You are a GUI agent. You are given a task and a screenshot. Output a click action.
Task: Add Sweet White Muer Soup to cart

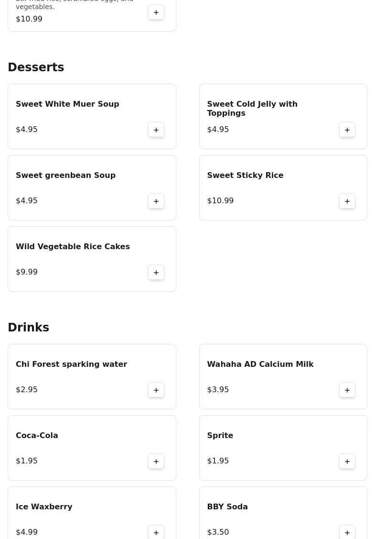(x=156, y=130)
